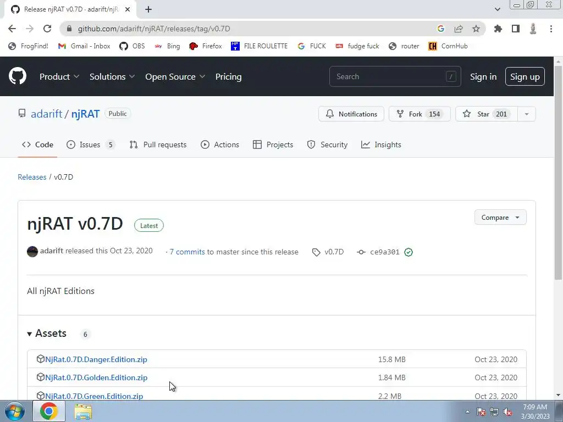Click the browser address bar URL
563x422 pixels.
click(154, 29)
